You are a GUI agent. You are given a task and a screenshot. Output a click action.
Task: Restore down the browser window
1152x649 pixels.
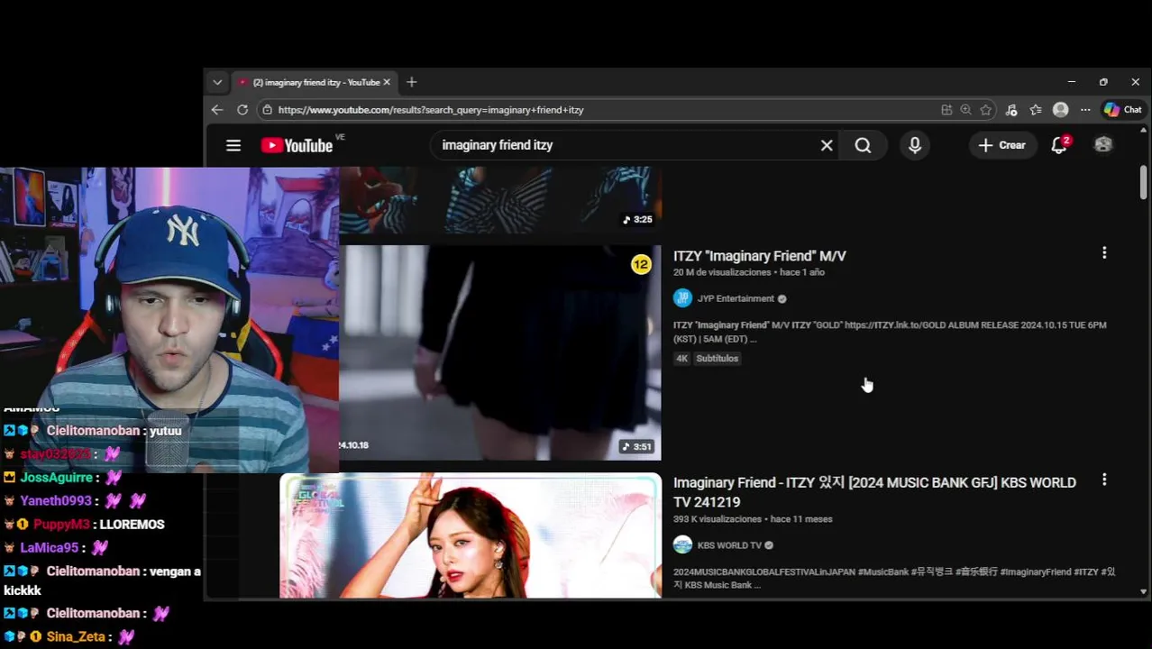[x=1103, y=82]
